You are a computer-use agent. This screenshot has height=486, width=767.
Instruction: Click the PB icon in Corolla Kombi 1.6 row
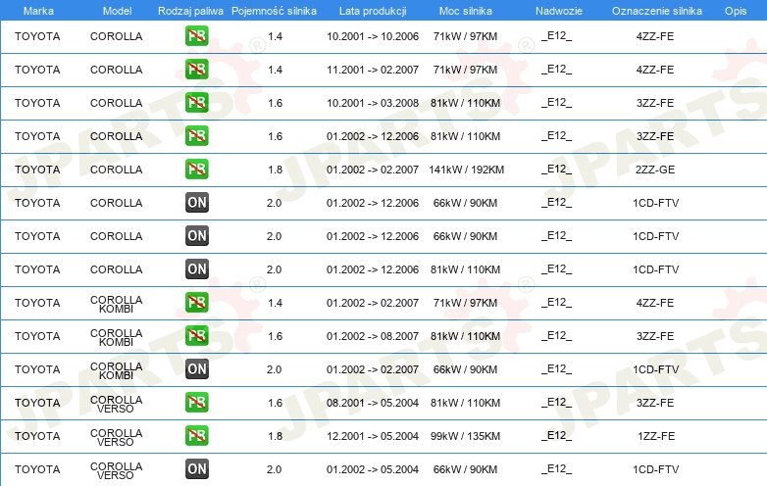[x=197, y=336]
